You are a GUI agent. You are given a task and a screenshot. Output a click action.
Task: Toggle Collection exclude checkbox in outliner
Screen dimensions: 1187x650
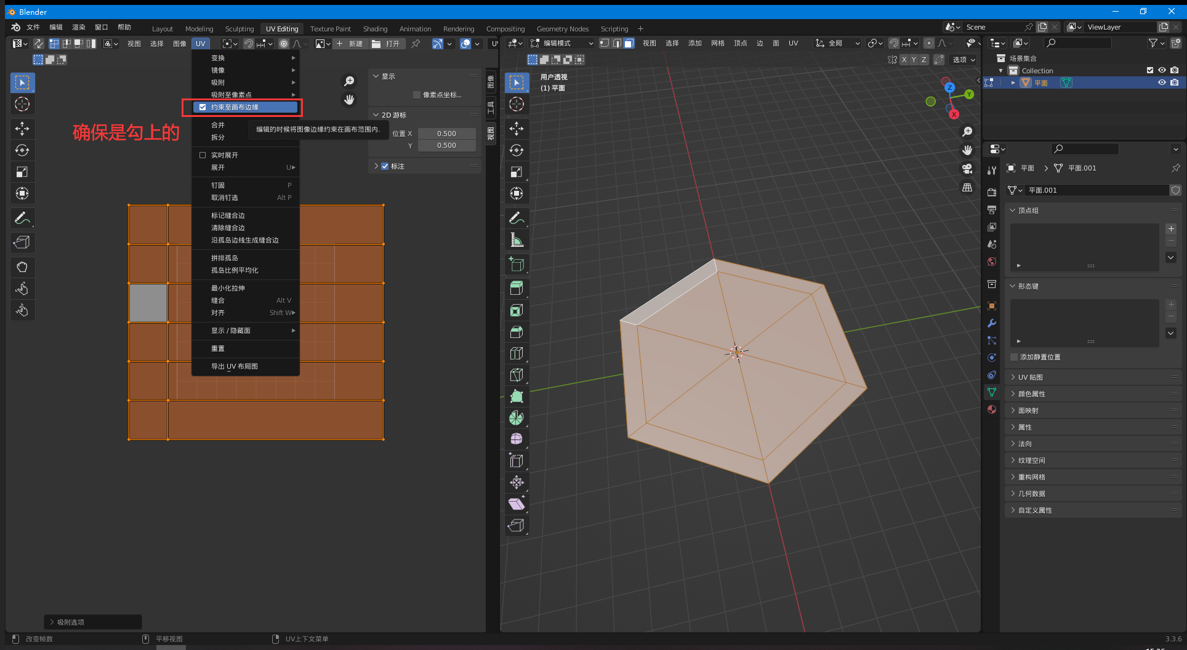[x=1150, y=70]
